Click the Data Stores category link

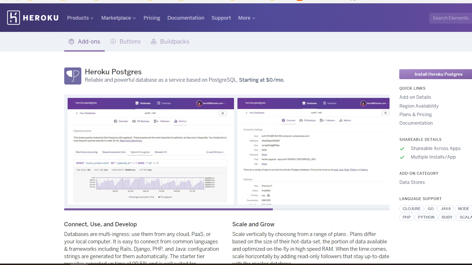(412, 182)
